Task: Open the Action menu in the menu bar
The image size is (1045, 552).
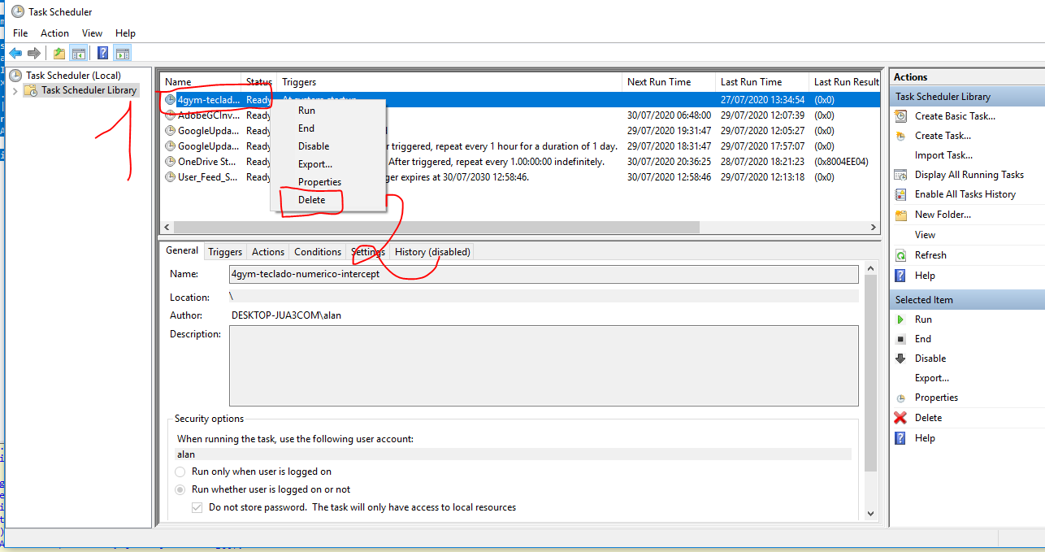Action: [x=54, y=33]
